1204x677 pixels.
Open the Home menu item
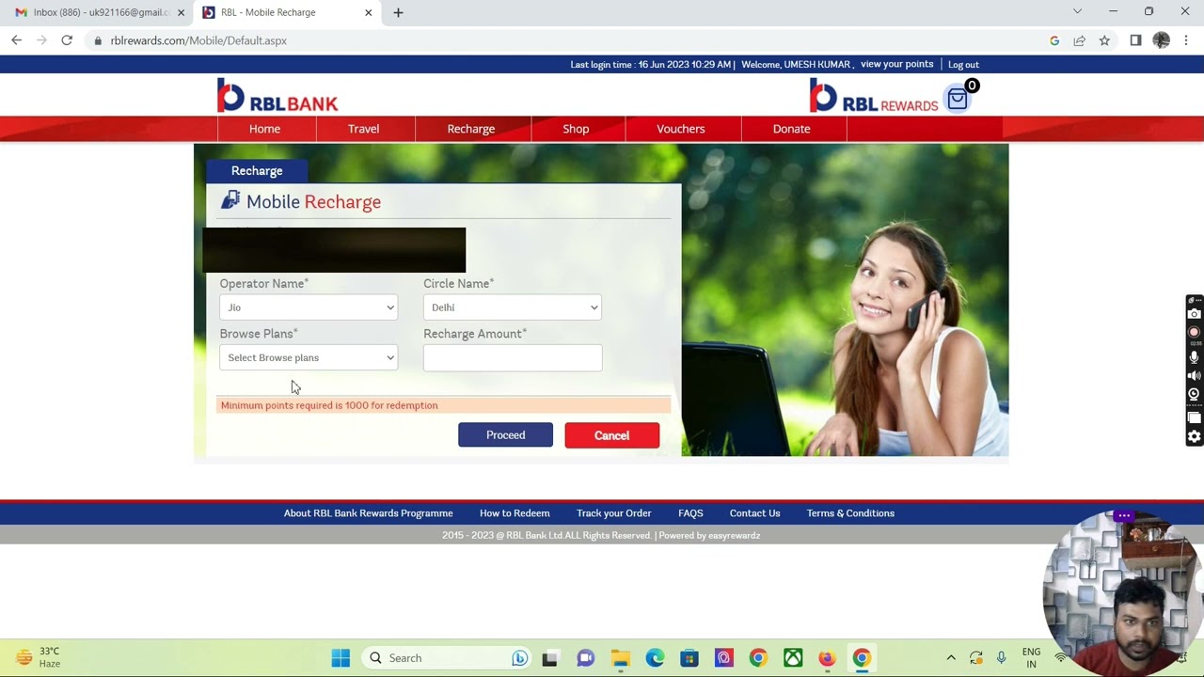tap(265, 129)
